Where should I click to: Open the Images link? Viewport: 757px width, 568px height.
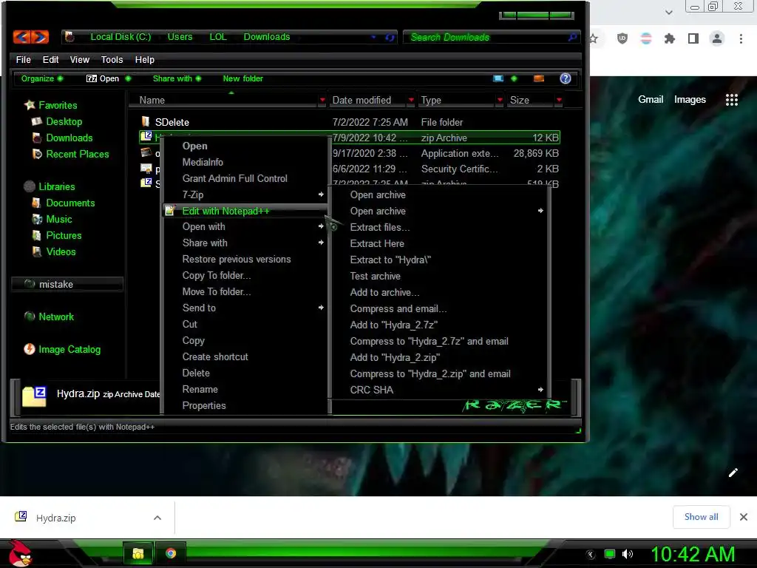coord(690,100)
